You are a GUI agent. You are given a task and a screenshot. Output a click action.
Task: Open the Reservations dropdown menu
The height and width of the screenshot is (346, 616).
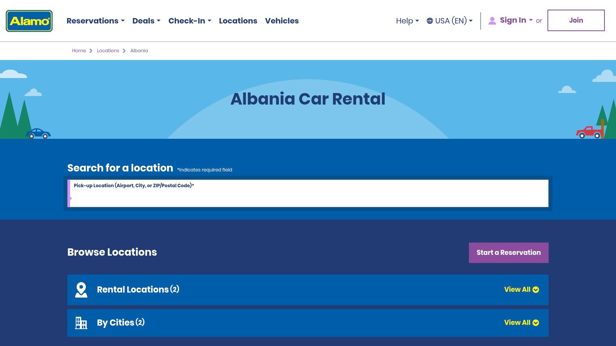click(x=95, y=21)
